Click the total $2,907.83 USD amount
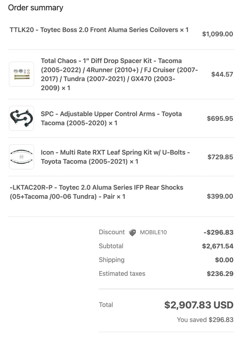The image size is (245, 340). tap(199, 305)
